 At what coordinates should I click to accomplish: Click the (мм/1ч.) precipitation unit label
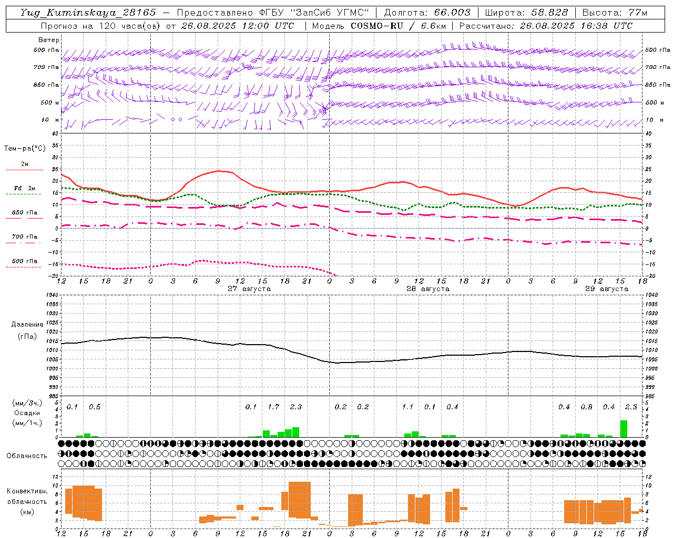(x=27, y=423)
